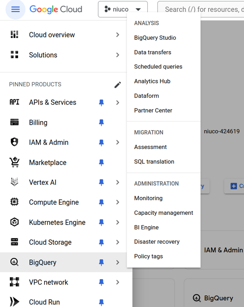Expand IAM & Admin submenu chevron
Viewport: 244px width, 307px height.
click(118, 142)
